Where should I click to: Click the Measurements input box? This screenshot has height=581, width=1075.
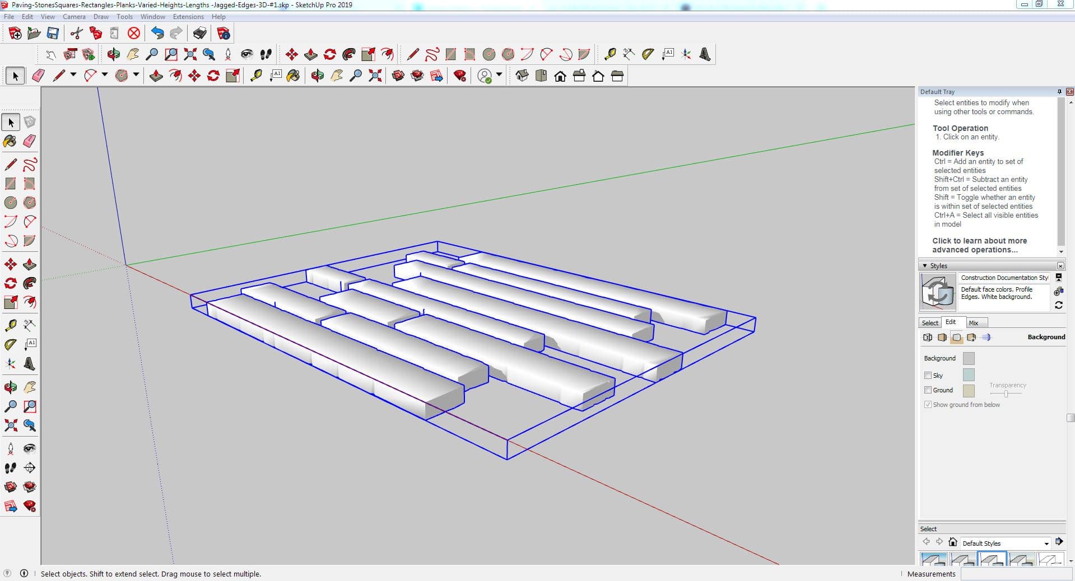click(1017, 574)
